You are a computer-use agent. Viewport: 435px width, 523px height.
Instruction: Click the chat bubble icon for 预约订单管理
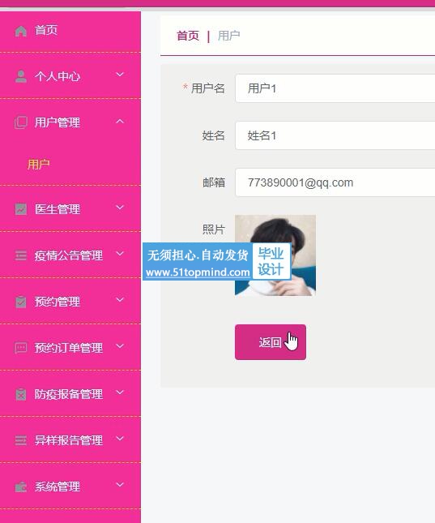(21, 348)
